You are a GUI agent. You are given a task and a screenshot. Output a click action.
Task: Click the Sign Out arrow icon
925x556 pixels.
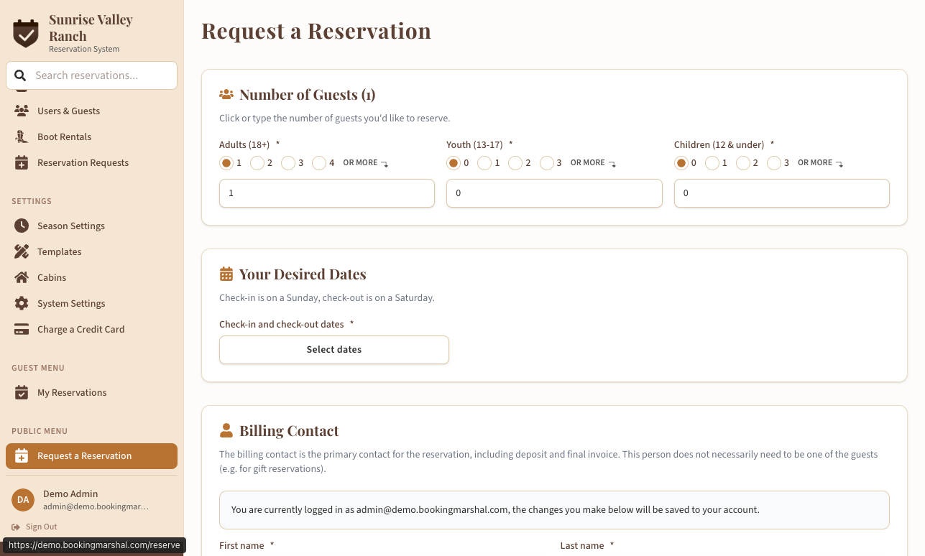point(16,527)
